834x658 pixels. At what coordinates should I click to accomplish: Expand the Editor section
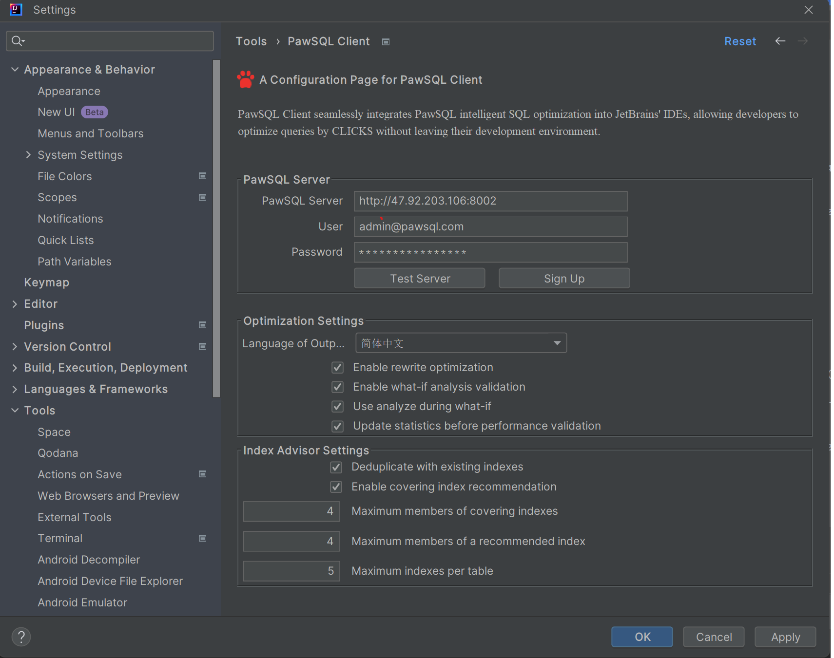coord(15,303)
